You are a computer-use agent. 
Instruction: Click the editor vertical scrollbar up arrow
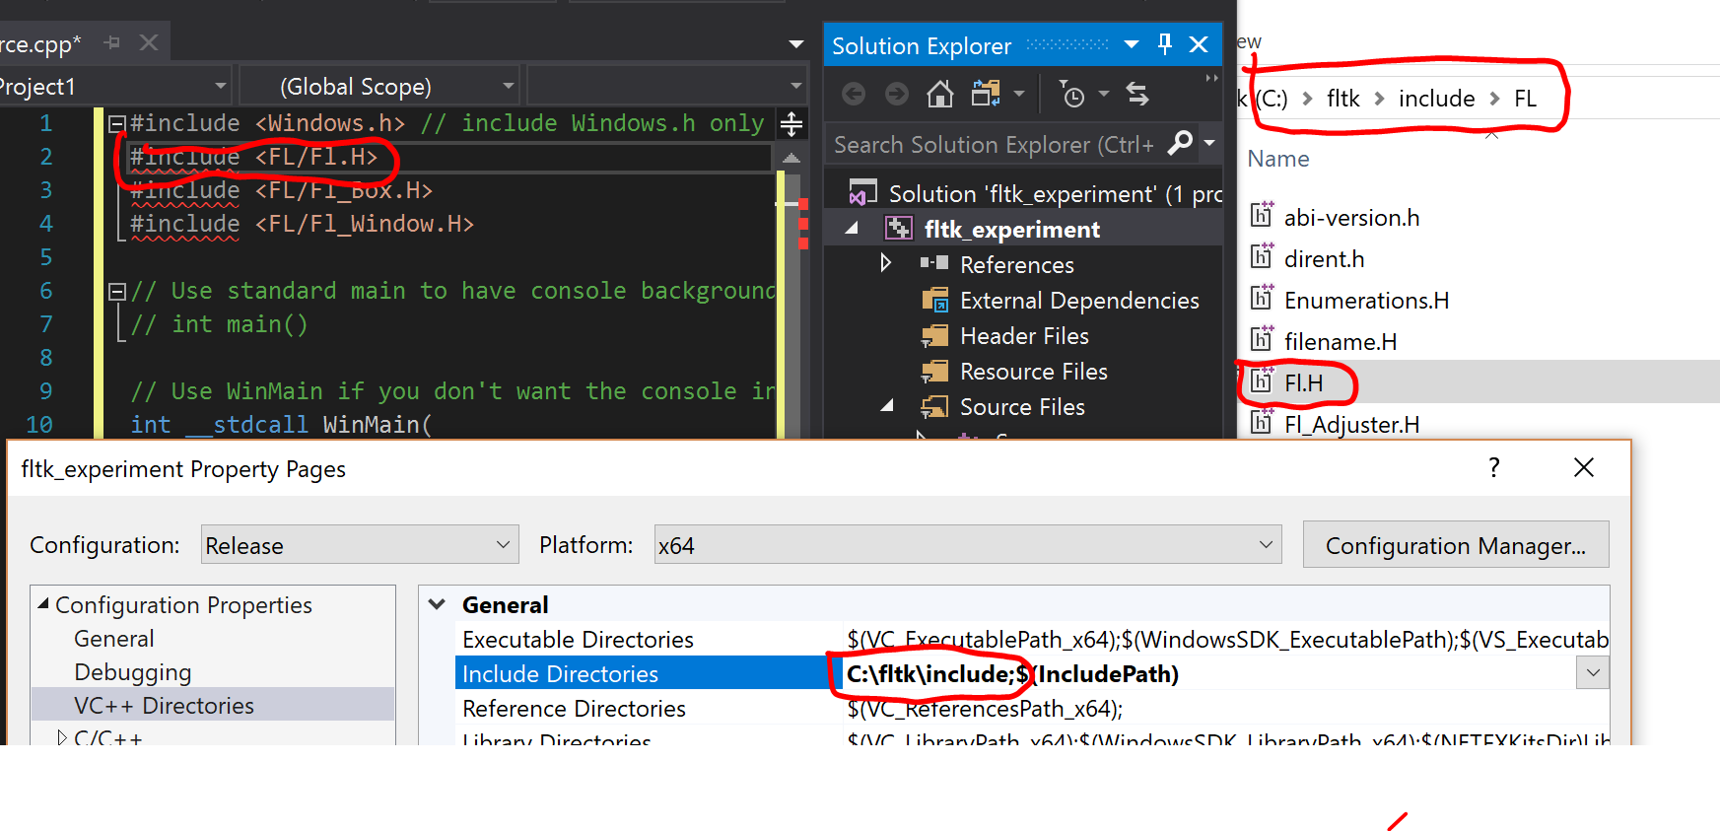[x=791, y=158]
